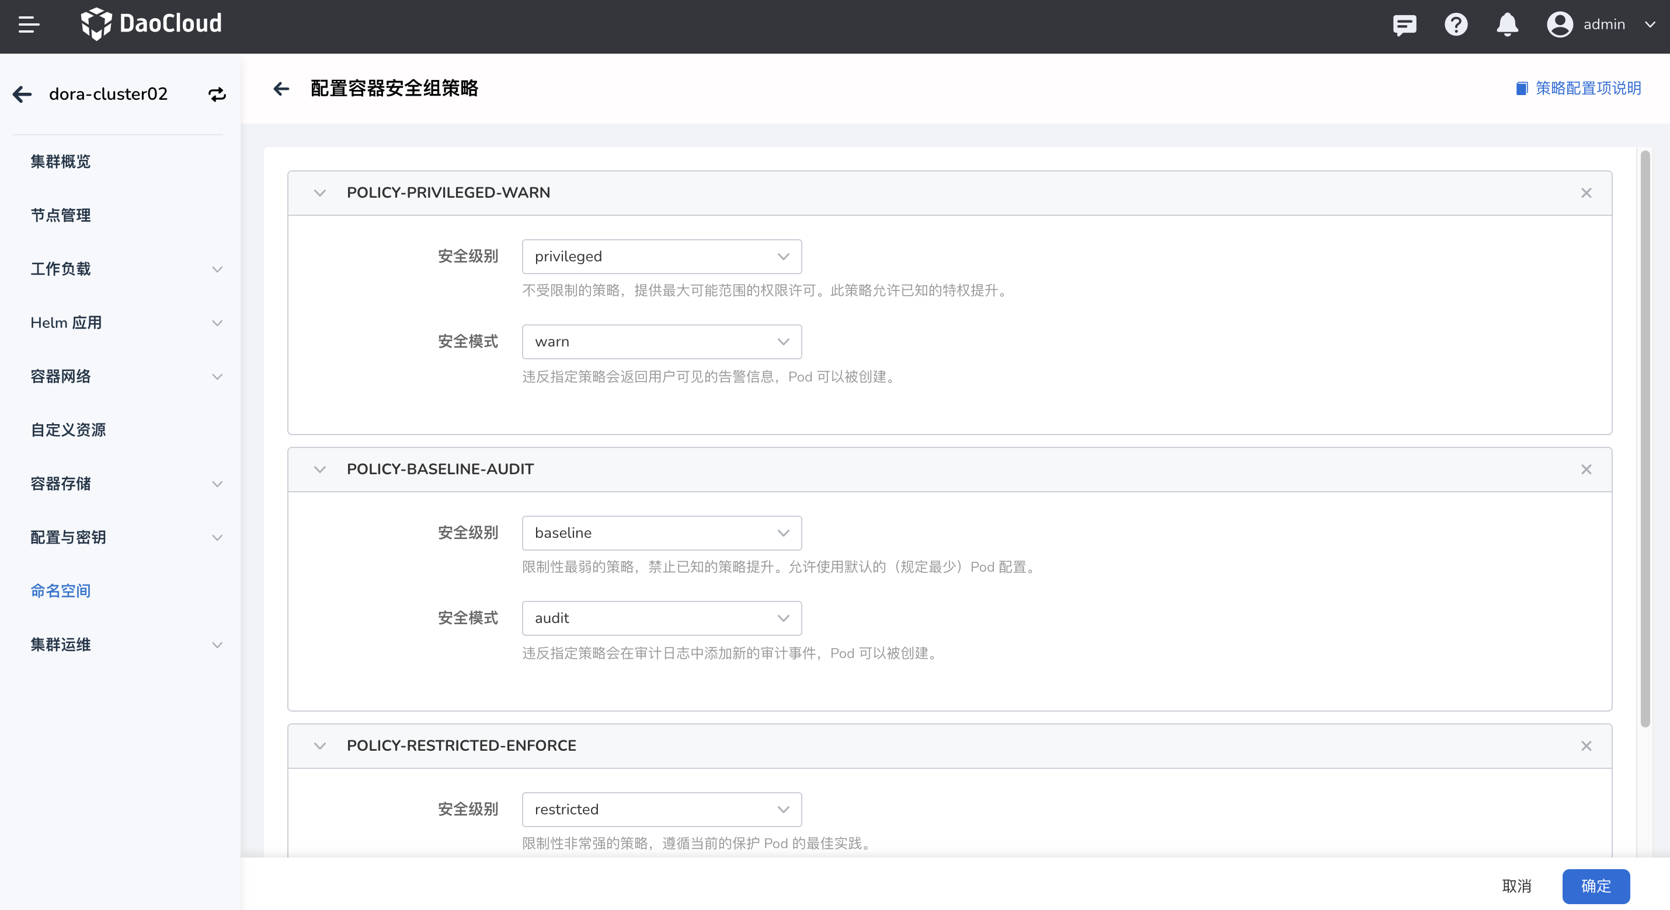Click the 配置容器安全组策略 page title
1670x910 pixels.
pyautogui.click(x=394, y=89)
